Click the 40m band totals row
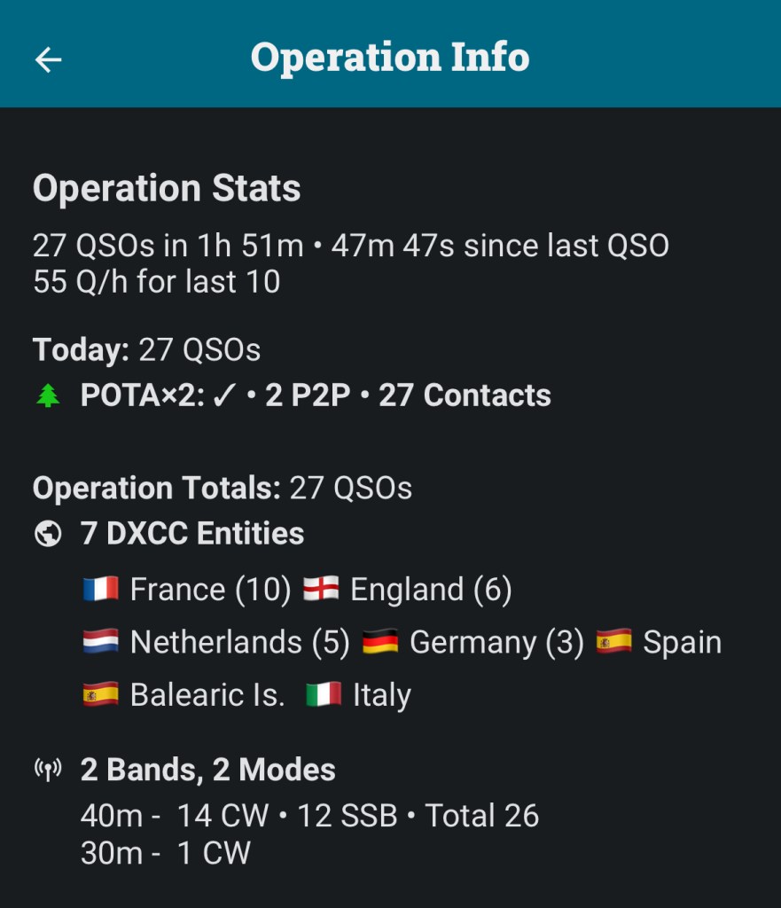The height and width of the screenshot is (908, 781). [x=309, y=816]
